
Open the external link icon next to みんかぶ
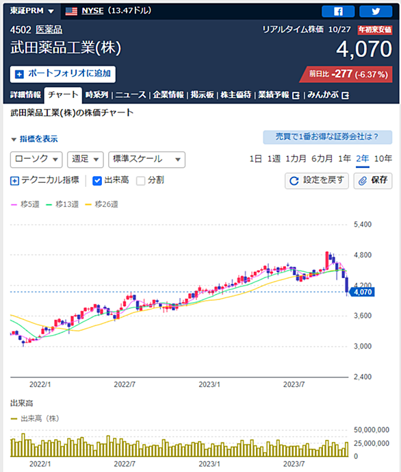[346, 95]
